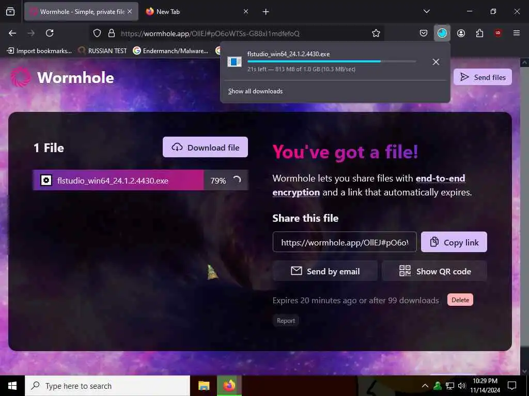The width and height of the screenshot is (529, 396).
Task: Open the extensions puzzle icon
Action: (480, 33)
